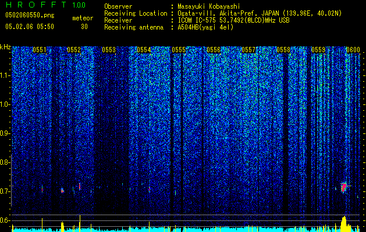Click the kHz axis unit label
Screen dimensions: 366x232
[x=5, y=48]
